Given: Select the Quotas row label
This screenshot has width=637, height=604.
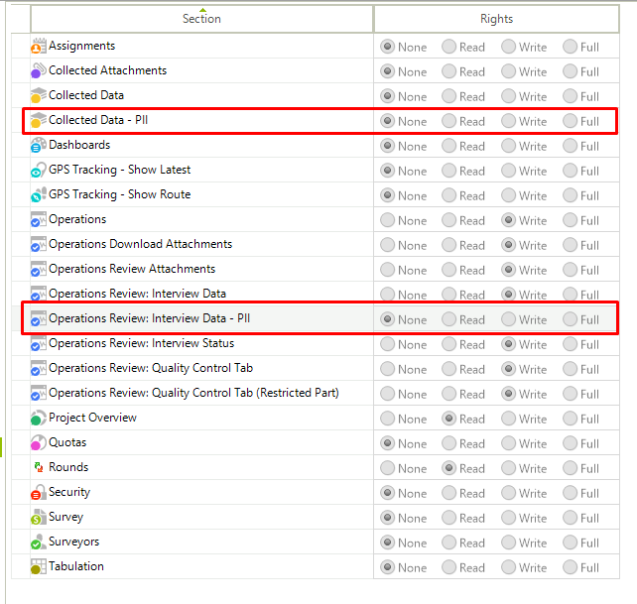Looking at the screenshot, I should click(x=67, y=442).
